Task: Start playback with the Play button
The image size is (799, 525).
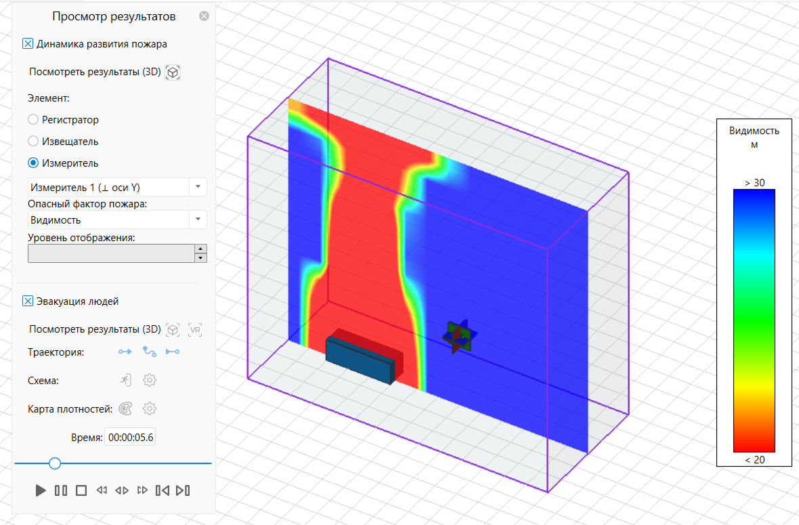Action: click(x=40, y=490)
